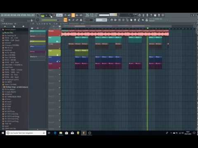Show the mixer via toolbar icon

[x=123, y=20]
